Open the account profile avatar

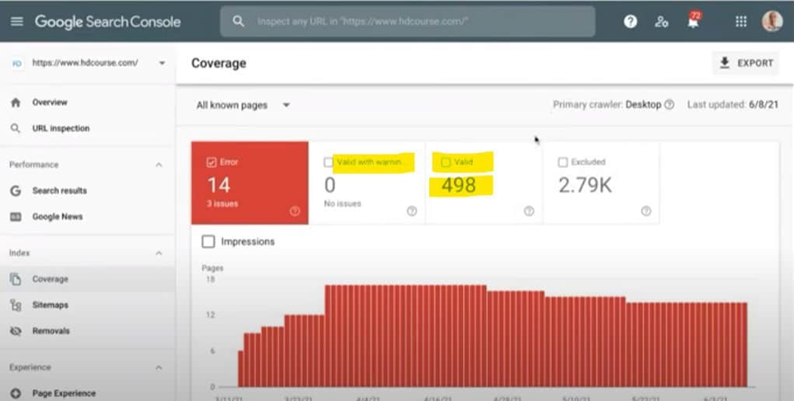[x=772, y=21]
